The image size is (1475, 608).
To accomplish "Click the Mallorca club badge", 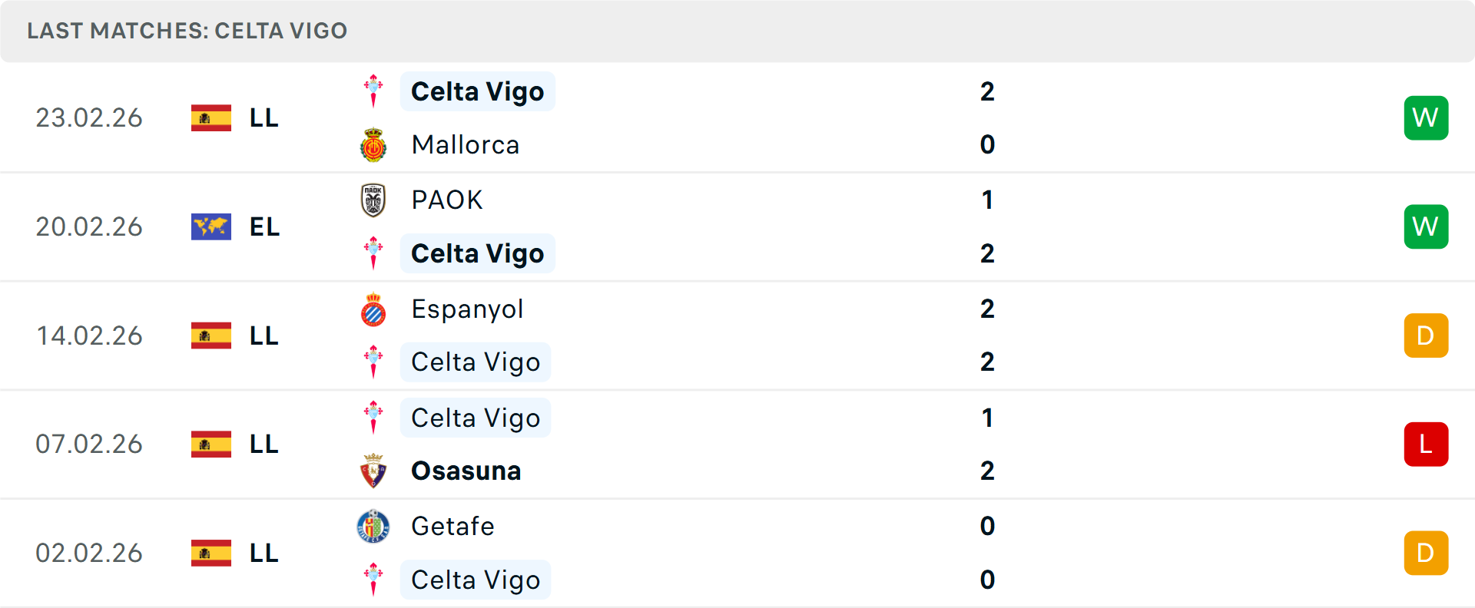I will click(373, 144).
